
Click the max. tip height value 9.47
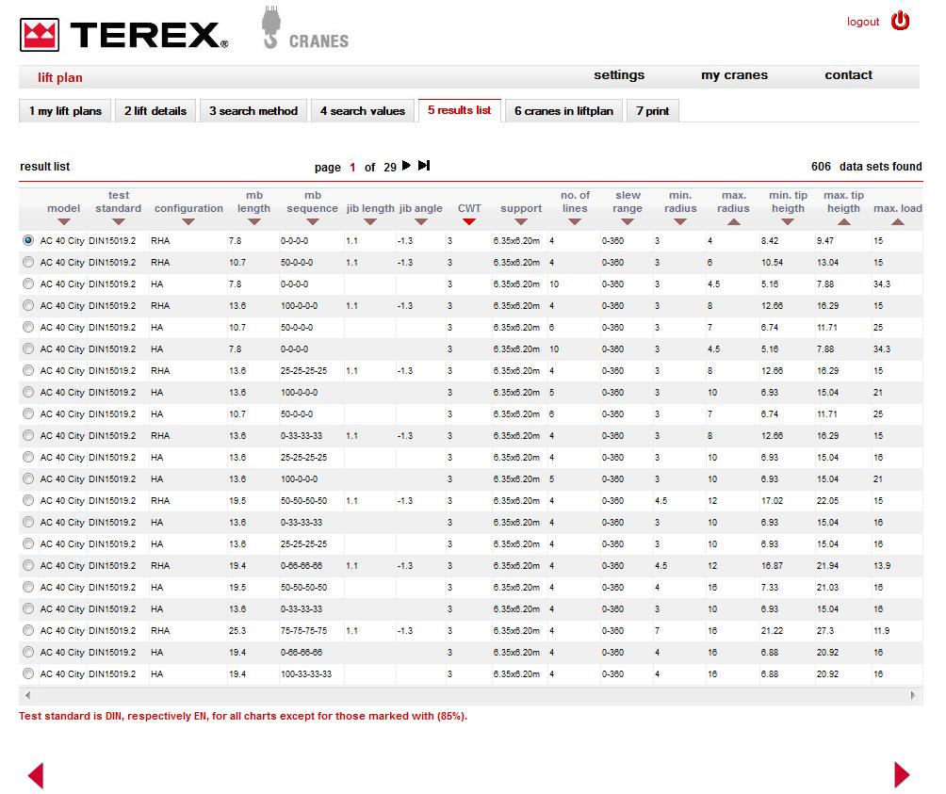click(x=825, y=240)
